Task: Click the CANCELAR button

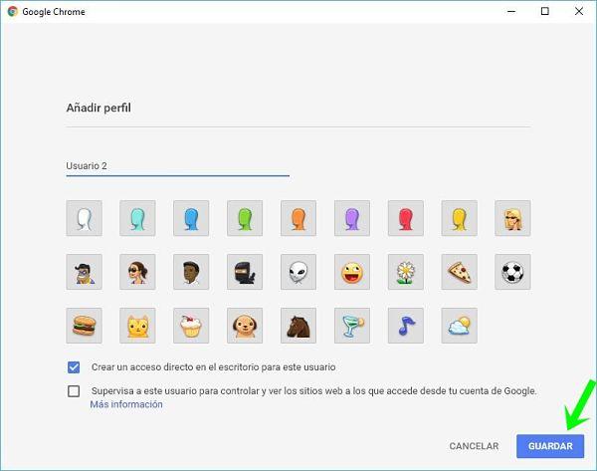Action: pos(474,446)
